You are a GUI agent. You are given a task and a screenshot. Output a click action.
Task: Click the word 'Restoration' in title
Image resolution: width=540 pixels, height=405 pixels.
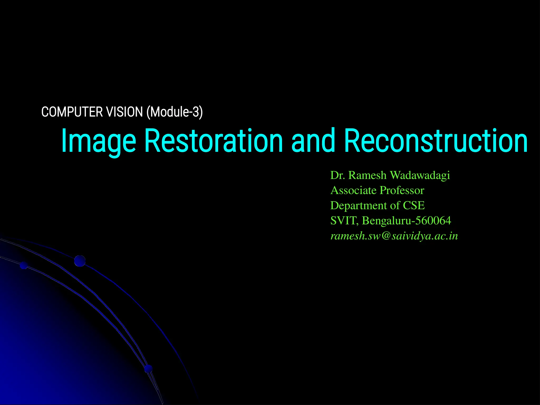click(x=214, y=141)
